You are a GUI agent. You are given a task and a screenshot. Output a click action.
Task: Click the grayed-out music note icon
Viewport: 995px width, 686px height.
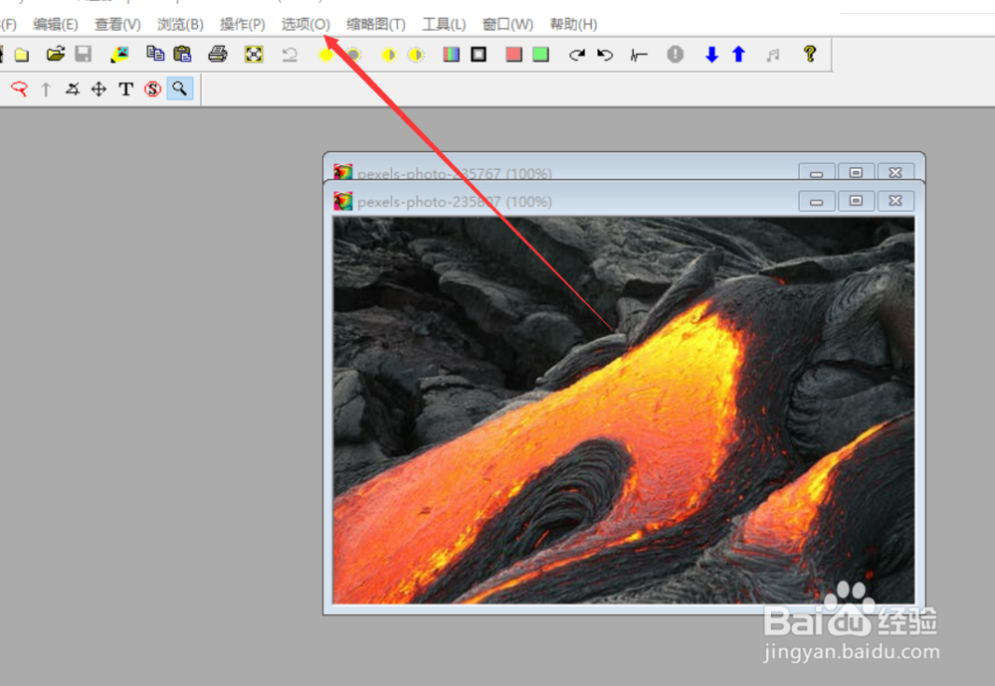click(773, 55)
